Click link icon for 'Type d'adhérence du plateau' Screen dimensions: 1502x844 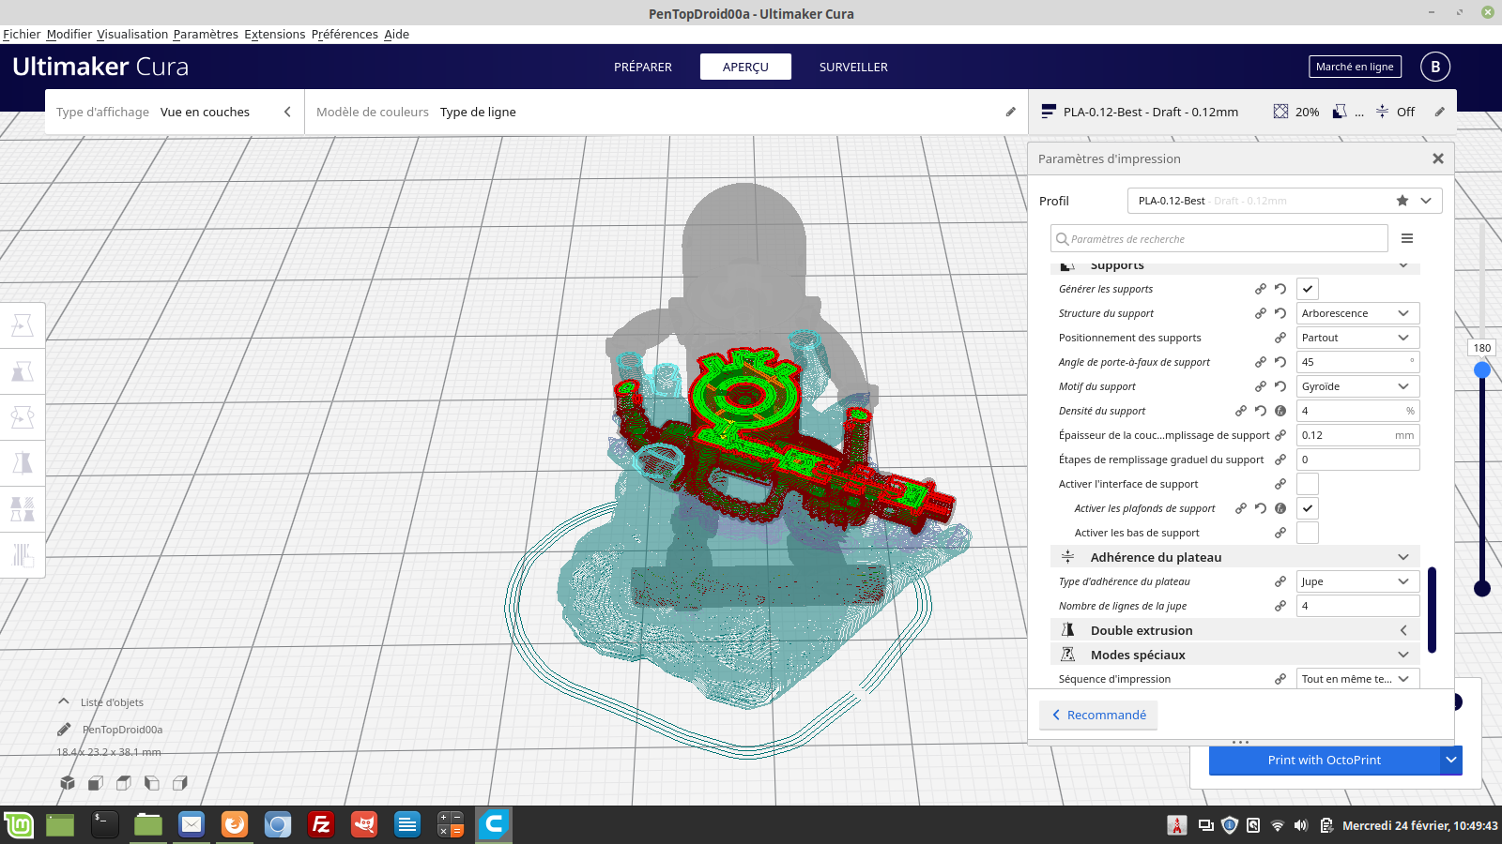click(x=1280, y=581)
